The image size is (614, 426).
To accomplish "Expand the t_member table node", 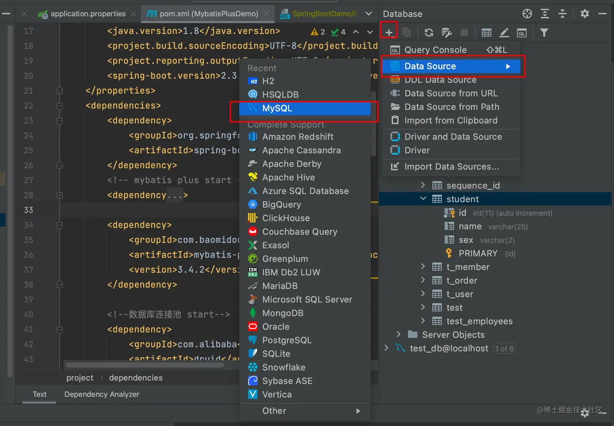I will [423, 267].
